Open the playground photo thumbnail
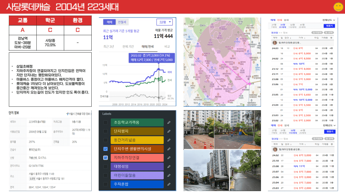 click(x=237, y=130)
